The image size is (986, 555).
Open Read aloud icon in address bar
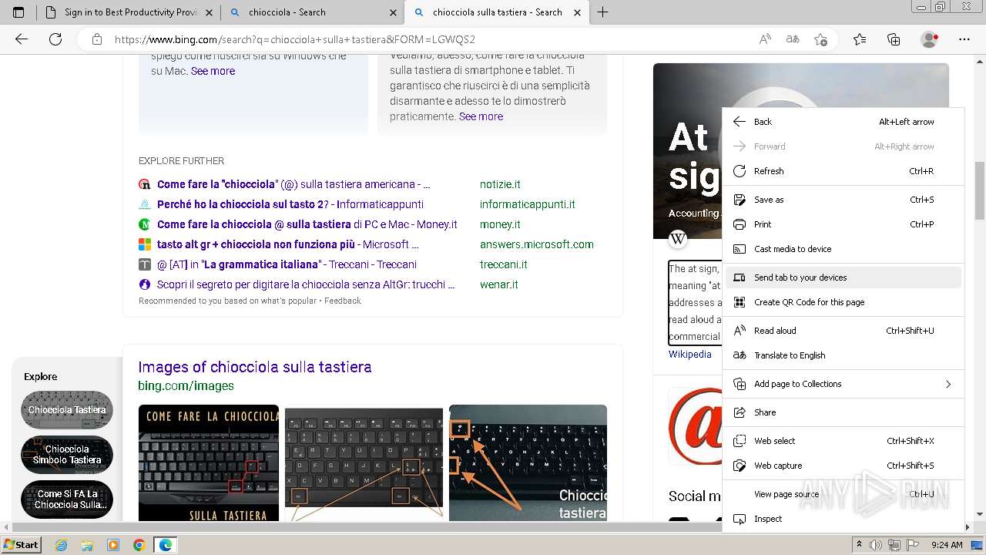[x=765, y=39]
